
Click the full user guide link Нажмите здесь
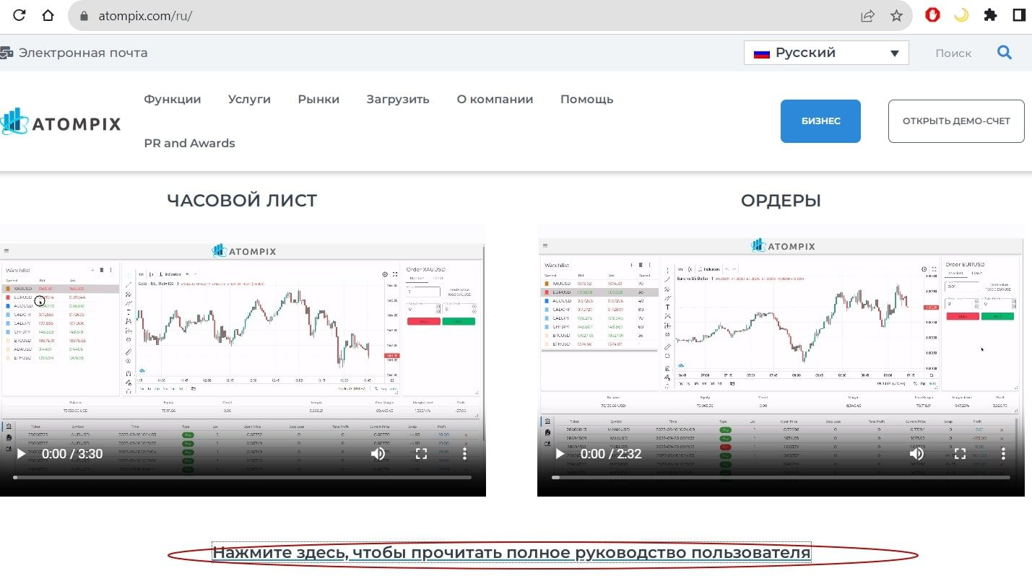coord(511,553)
